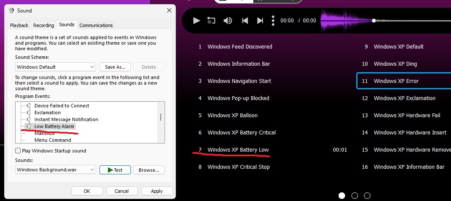The image size is (451, 201).
Task: Play track Windows XP Critical Stop
Action: click(x=239, y=167)
